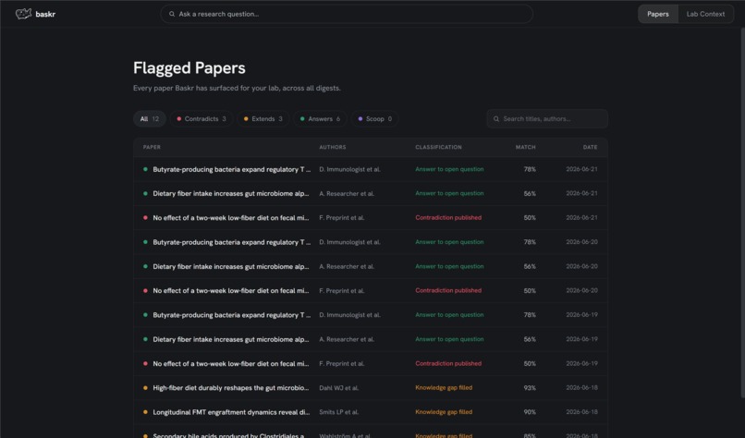Click F. Preprint et al. on the 2026-06-19 row
This screenshot has width=745, height=438.
pyautogui.click(x=342, y=363)
